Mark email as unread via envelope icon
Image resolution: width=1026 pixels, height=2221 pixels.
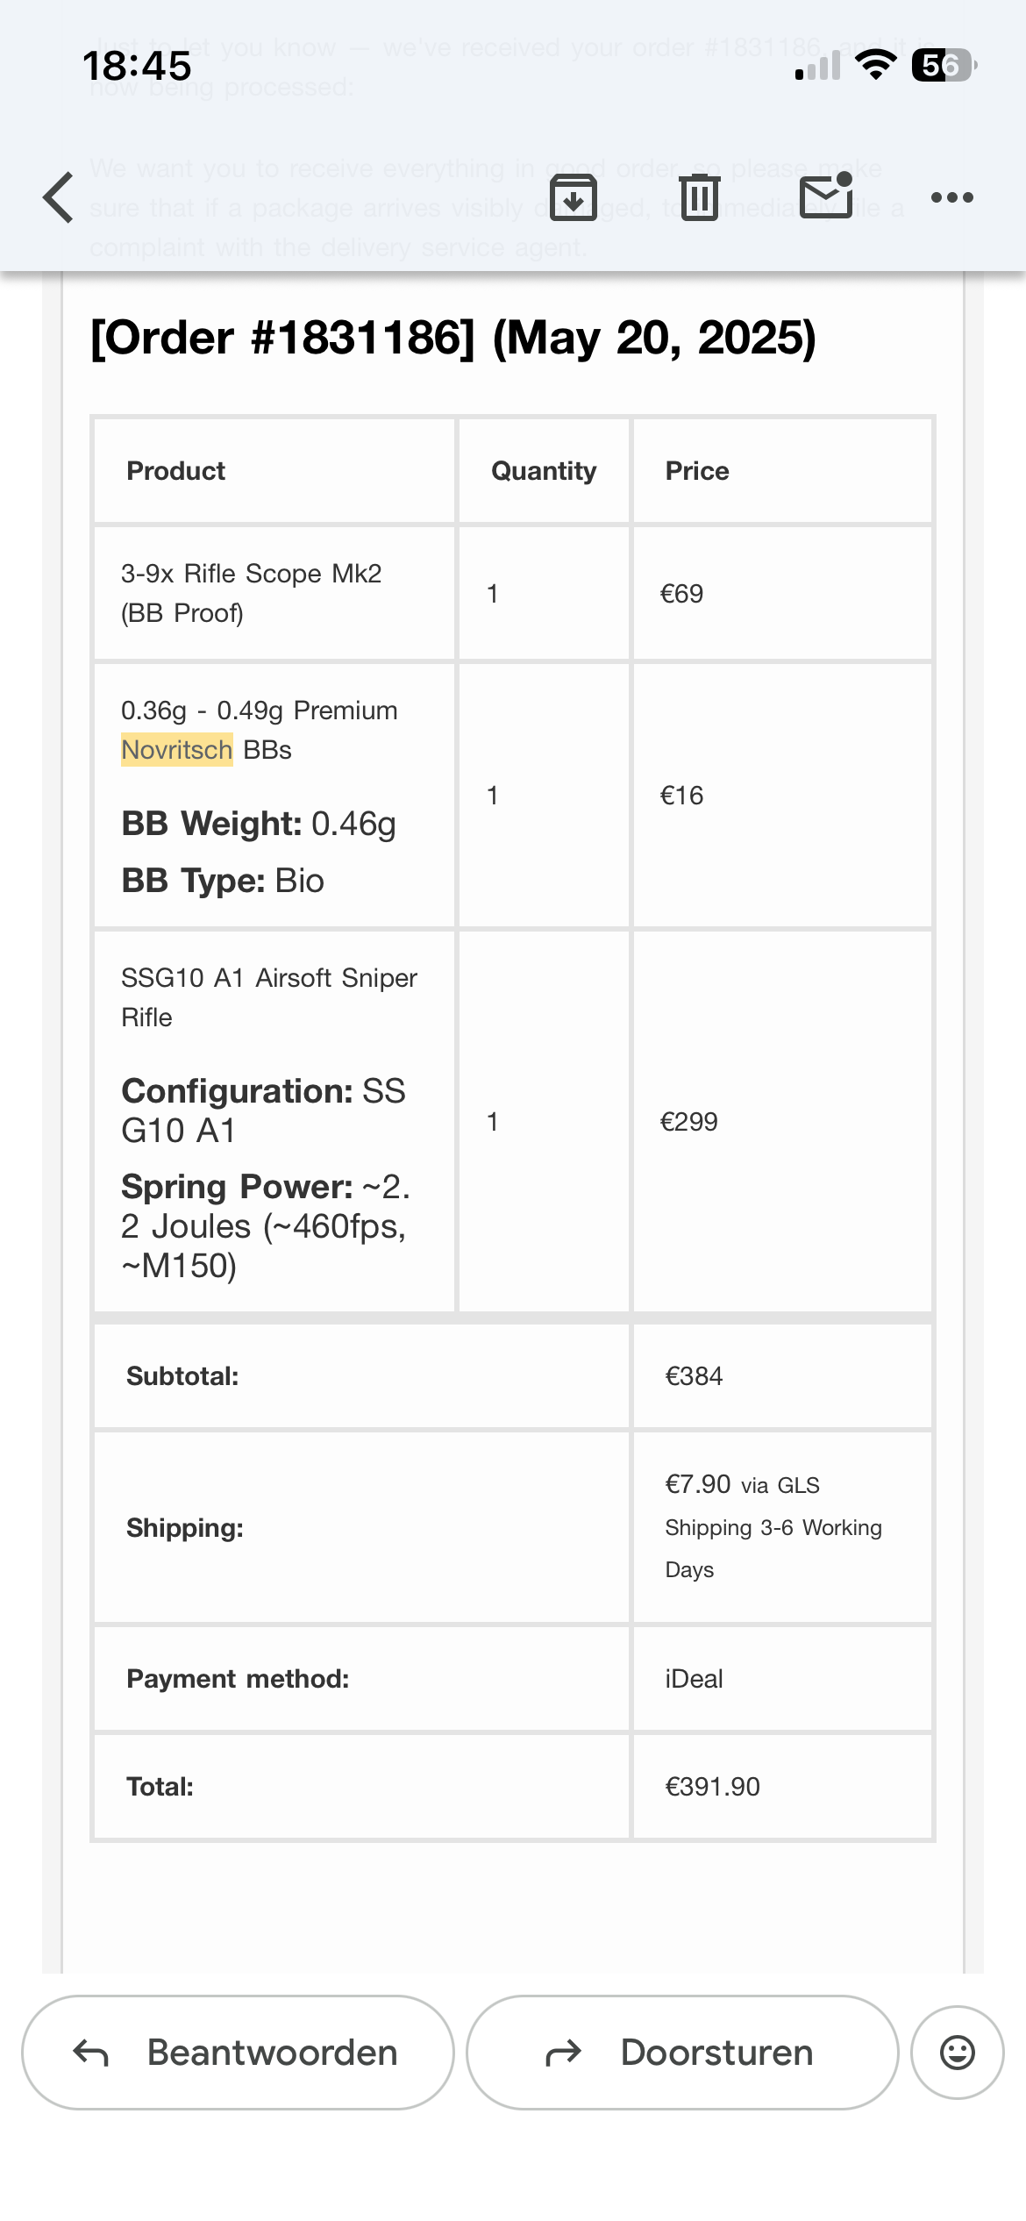pyautogui.click(x=826, y=196)
